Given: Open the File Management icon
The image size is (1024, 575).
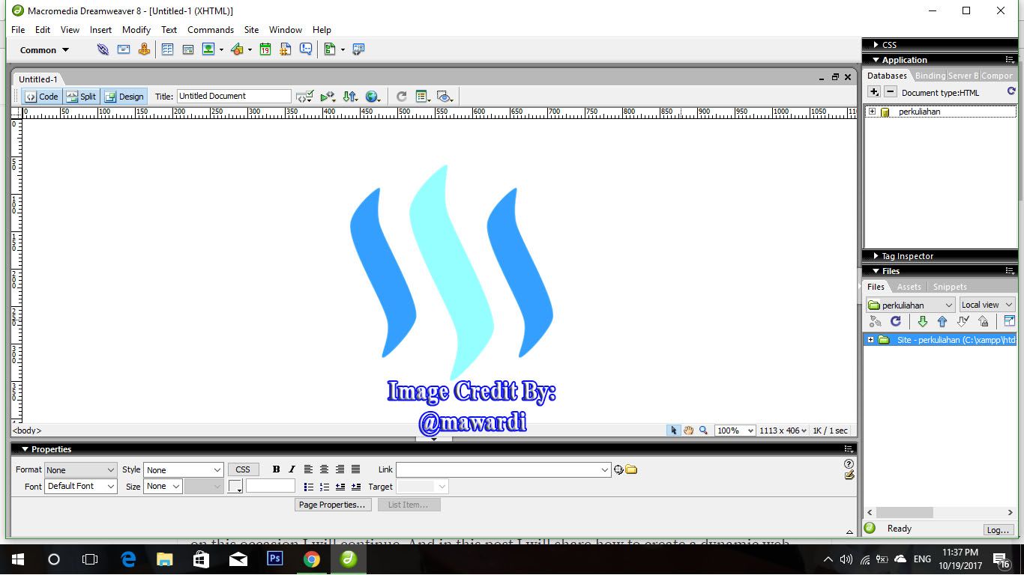Looking at the screenshot, I should [350, 97].
